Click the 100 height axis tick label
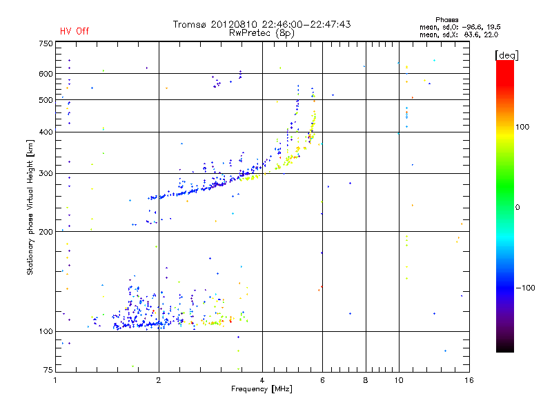This screenshot has height=414, width=552. 46,332
